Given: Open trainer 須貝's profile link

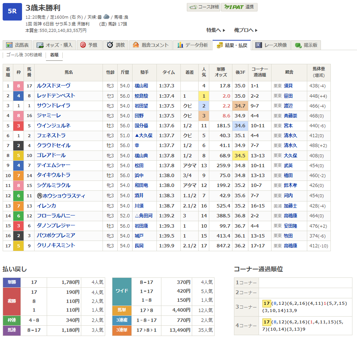Looking at the screenshot, I should tap(288, 86).
